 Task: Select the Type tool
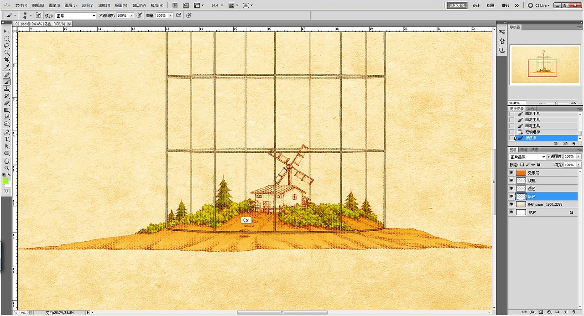[x=7, y=139]
